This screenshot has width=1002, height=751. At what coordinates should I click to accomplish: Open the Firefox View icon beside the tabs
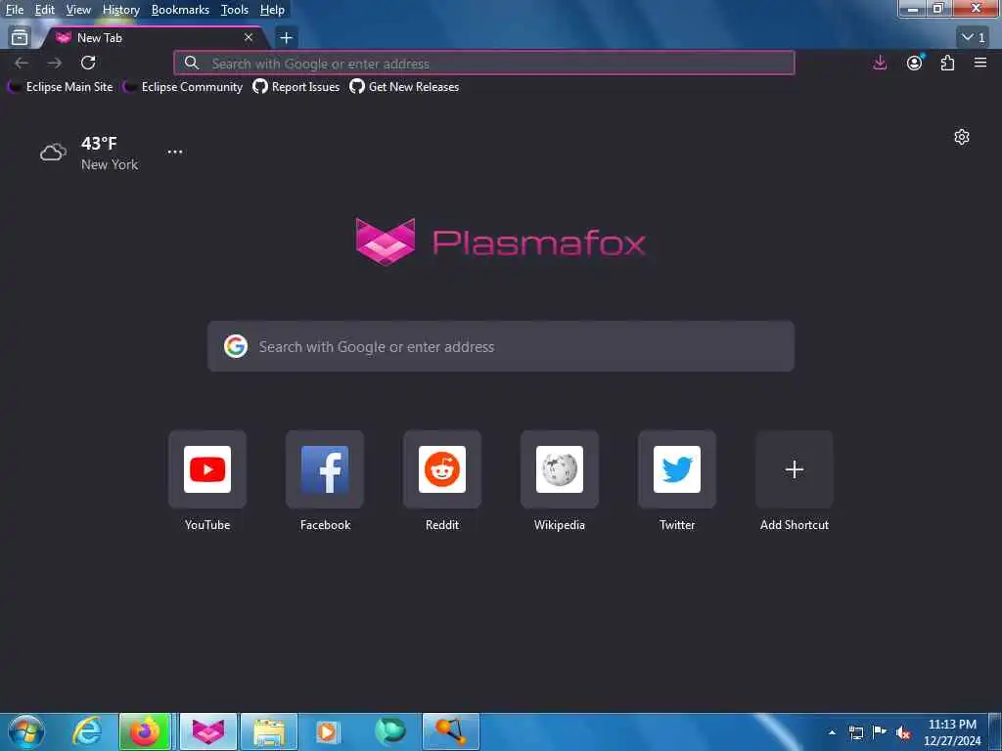[x=20, y=38]
